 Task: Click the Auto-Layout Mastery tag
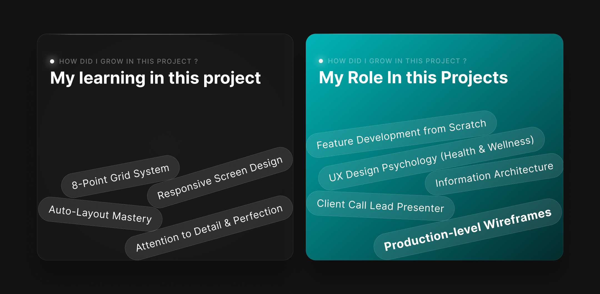[100, 214]
